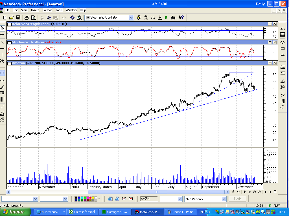Choose the triangle drawing tool
Viewport: 289px width, 216px height.
(x=282, y=55)
